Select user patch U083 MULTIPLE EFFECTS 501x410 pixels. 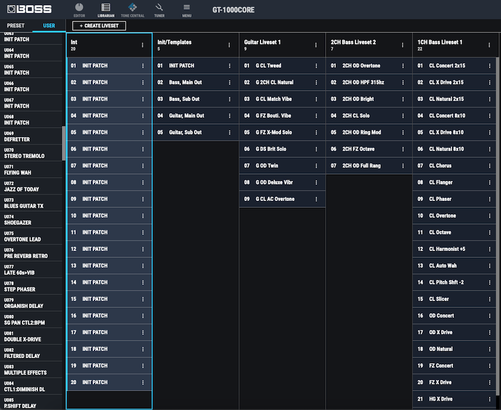pos(31,370)
